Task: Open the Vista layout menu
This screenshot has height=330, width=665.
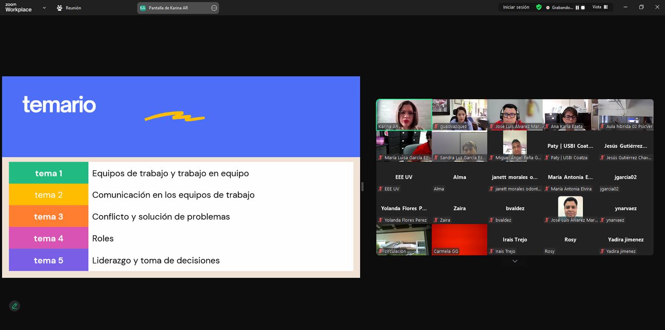Action: click(600, 7)
